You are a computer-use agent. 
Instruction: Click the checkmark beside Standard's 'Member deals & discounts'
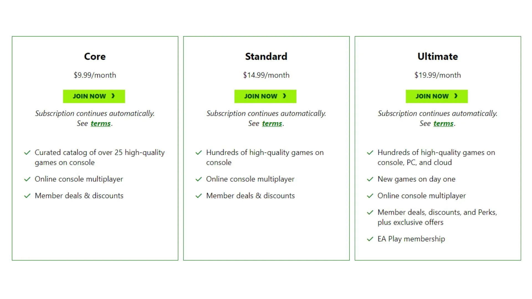pos(198,196)
